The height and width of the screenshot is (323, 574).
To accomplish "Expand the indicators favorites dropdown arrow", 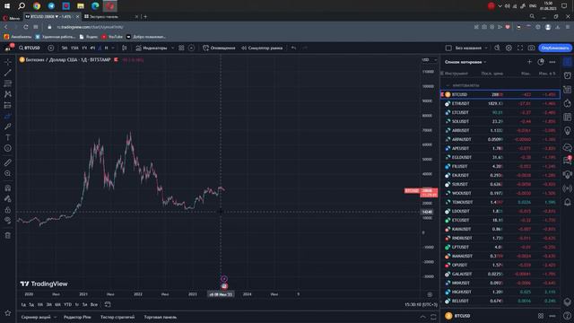I will pos(172,48).
